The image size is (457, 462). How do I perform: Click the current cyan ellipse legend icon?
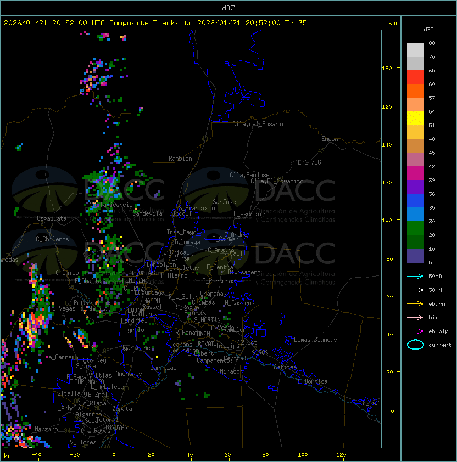415,345
